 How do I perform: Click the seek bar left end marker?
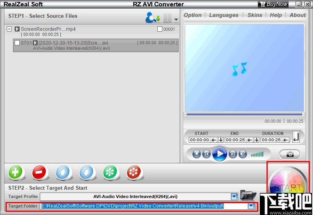click(185, 114)
